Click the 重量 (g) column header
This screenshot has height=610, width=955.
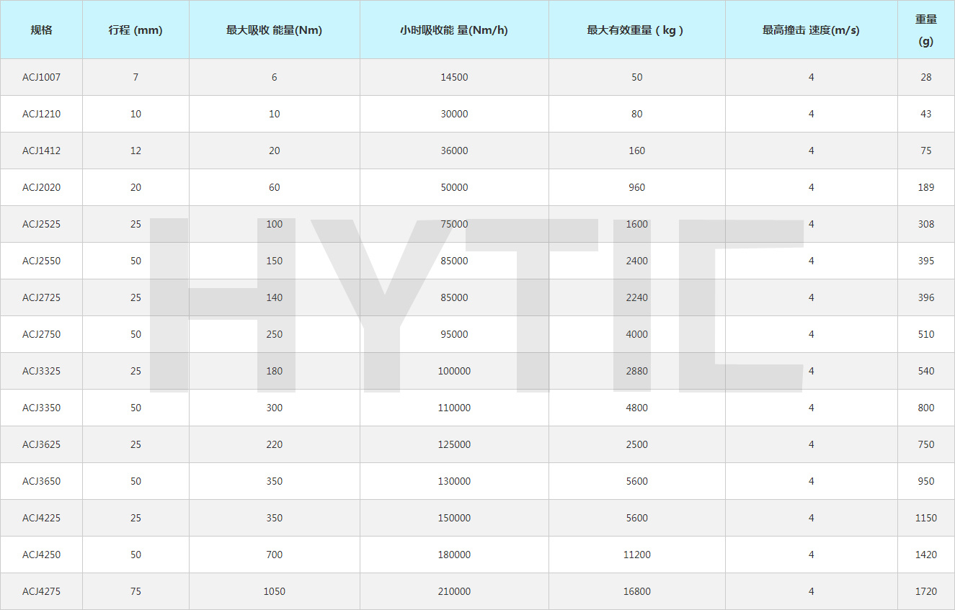(926, 30)
